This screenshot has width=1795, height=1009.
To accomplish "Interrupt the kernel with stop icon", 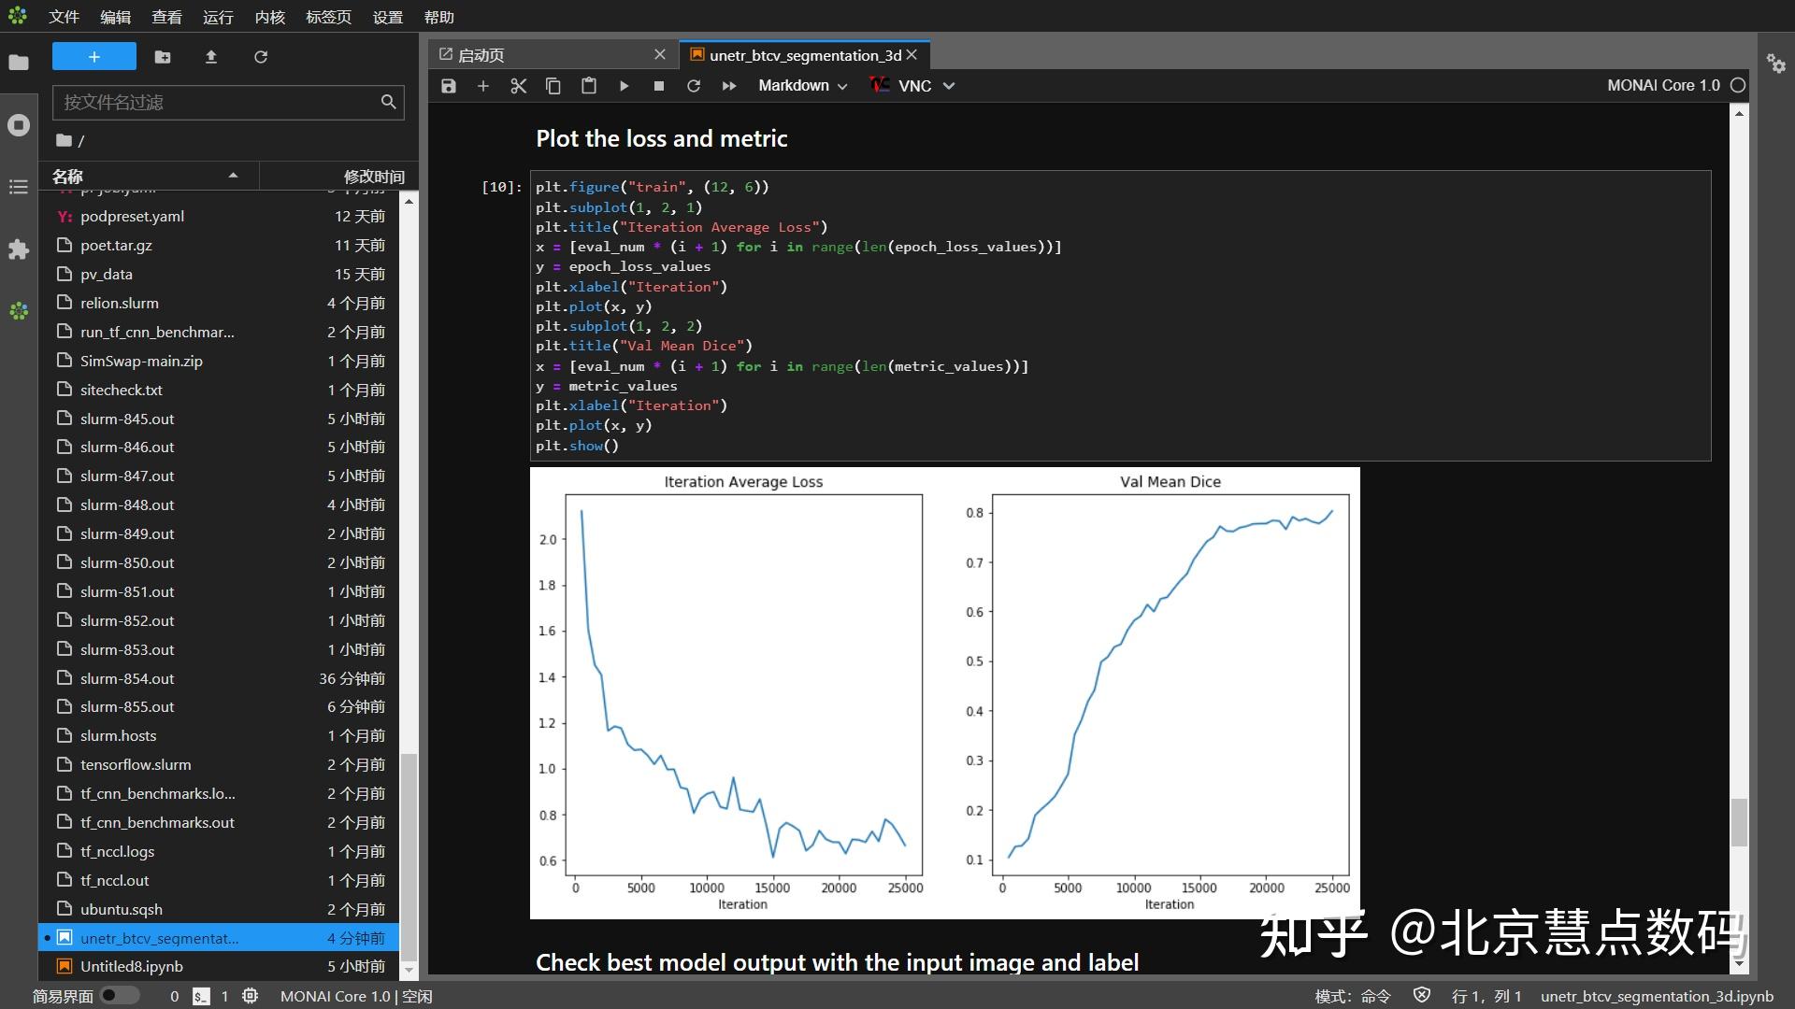I will point(659,86).
